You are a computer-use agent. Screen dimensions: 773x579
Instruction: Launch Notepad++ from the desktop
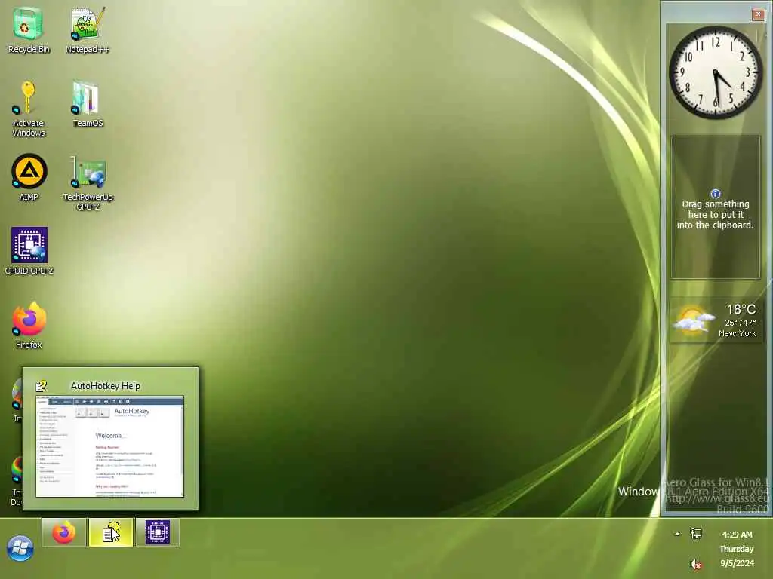88,30
